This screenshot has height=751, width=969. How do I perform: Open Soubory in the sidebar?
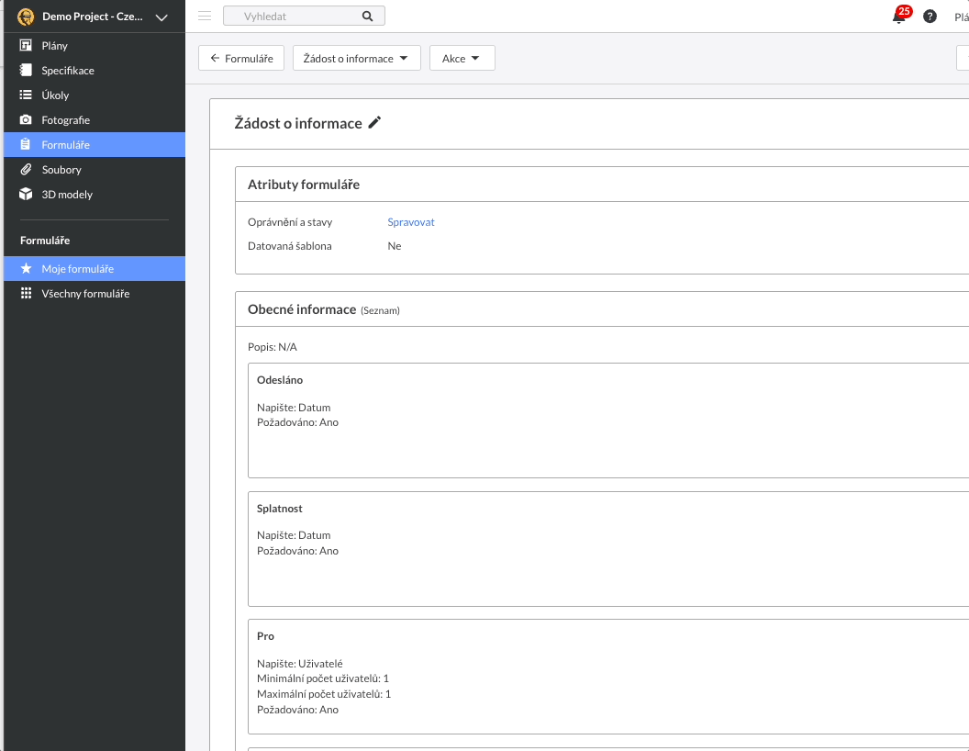point(95,169)
